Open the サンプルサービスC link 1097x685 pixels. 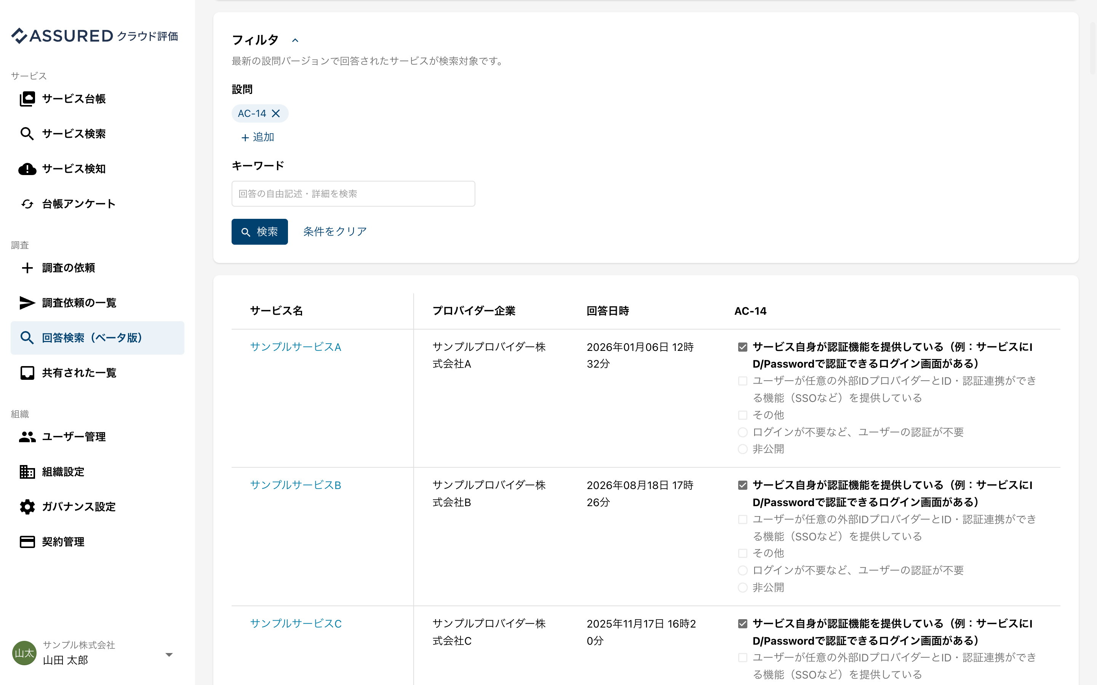tap(296, 624)
